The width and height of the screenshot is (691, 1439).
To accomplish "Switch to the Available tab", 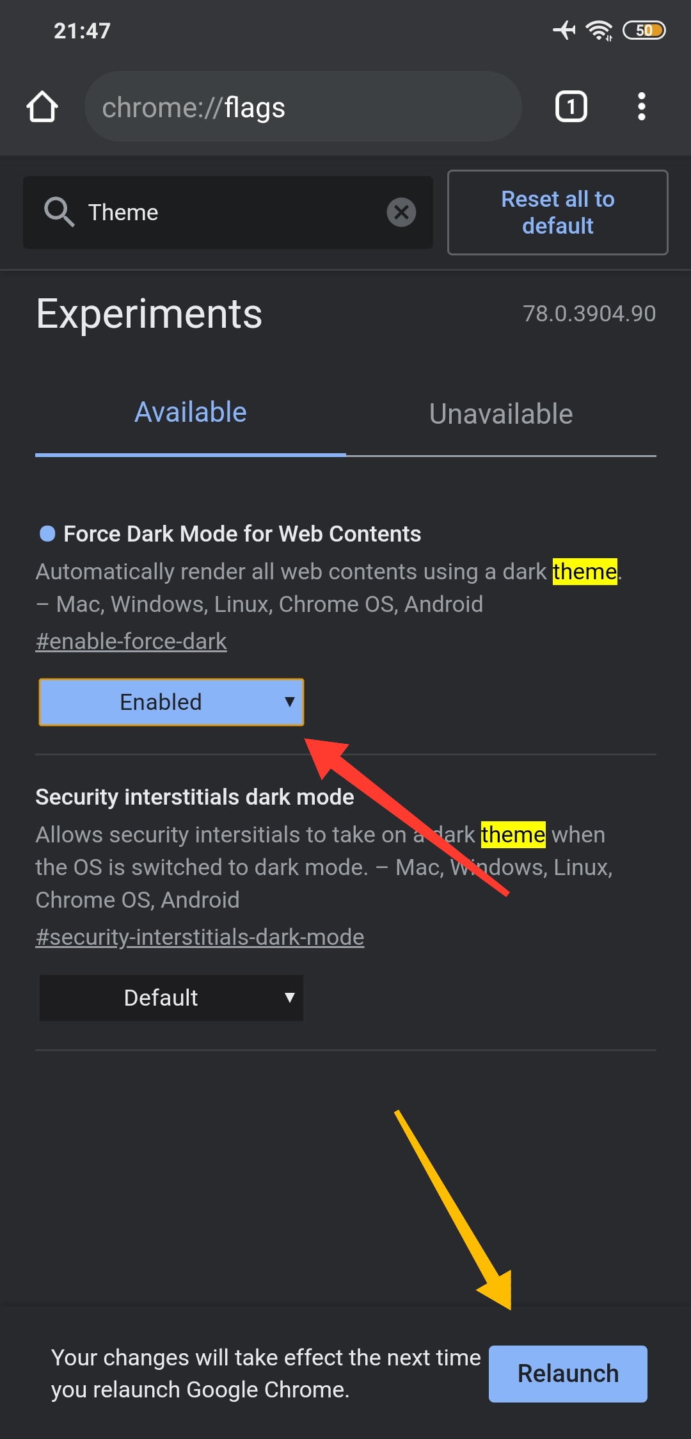I will (x=190, y=413).
